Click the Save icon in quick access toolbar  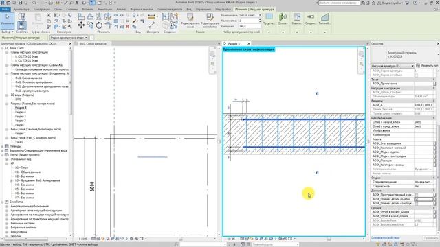(x=20, y=3)
